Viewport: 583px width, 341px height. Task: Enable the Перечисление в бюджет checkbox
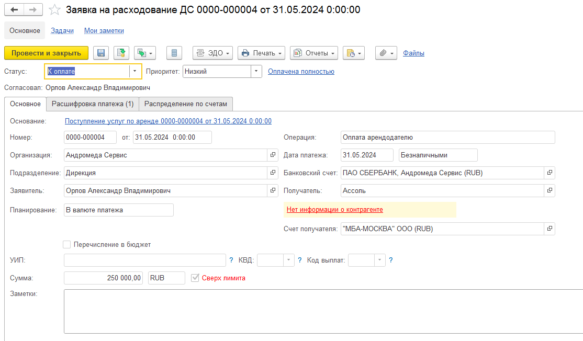(66, 244)
